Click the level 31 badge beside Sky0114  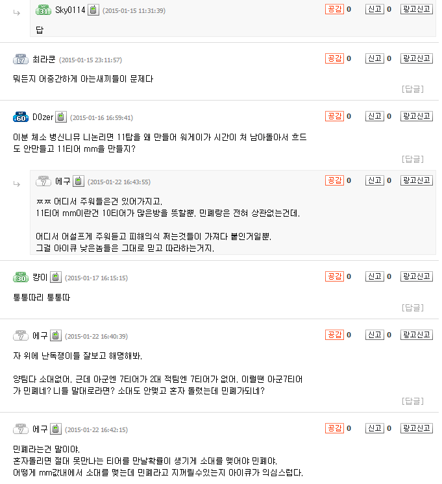pyautogui.click(x=43, y=10)
